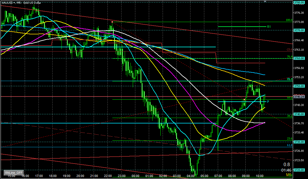
Task: Click the P pivot level label
Action: pyautogui.click(x=268, y=102)
